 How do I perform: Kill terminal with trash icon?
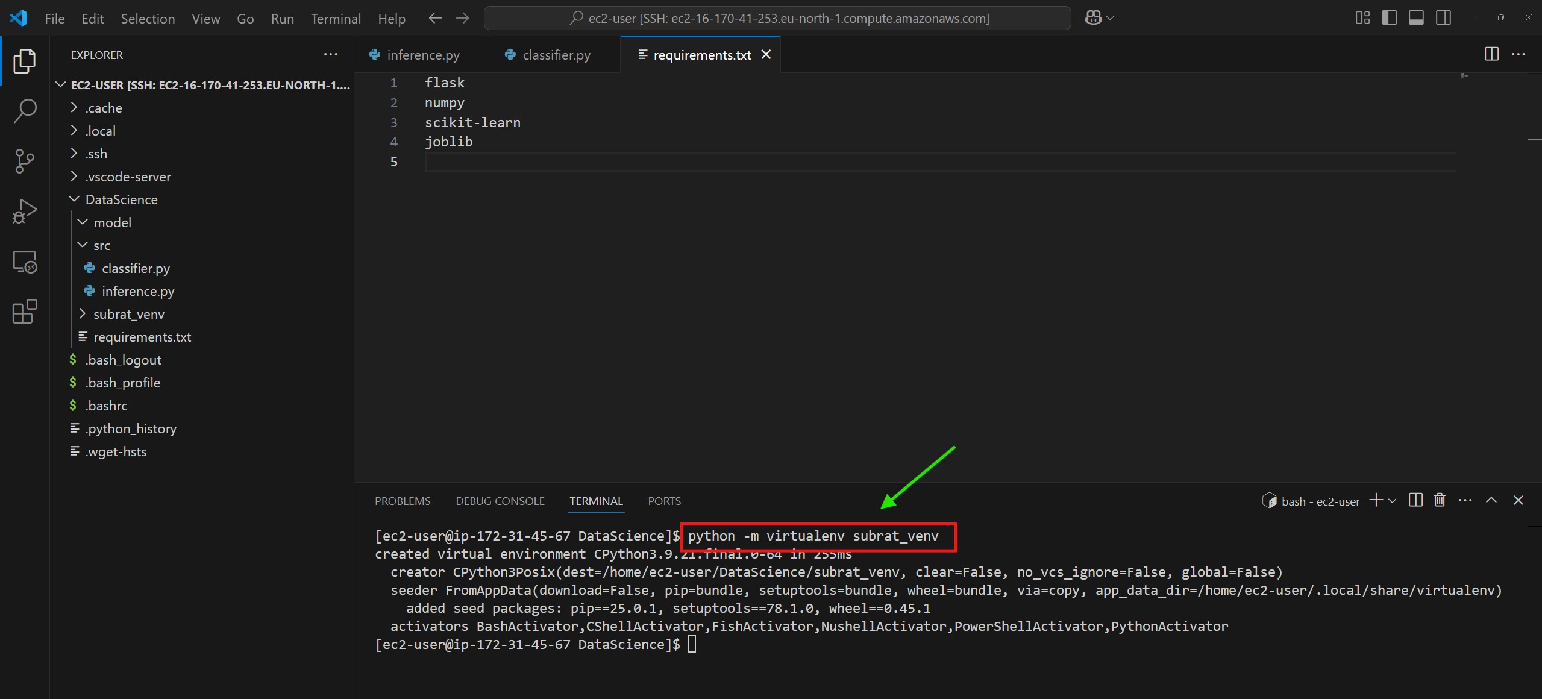(x=1440, y=500)
